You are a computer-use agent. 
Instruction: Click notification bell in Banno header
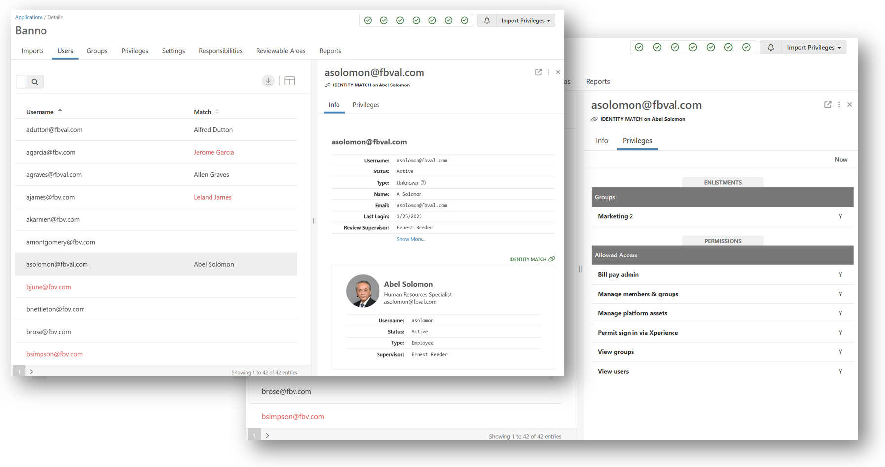tap(487, 20)
